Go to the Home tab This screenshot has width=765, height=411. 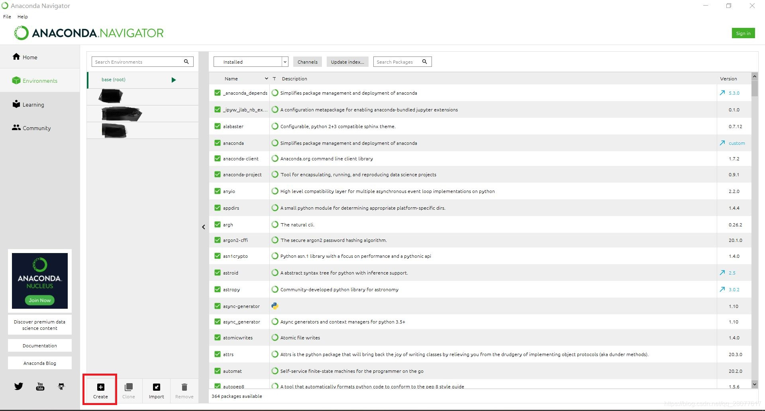click(x=40, y=57)
